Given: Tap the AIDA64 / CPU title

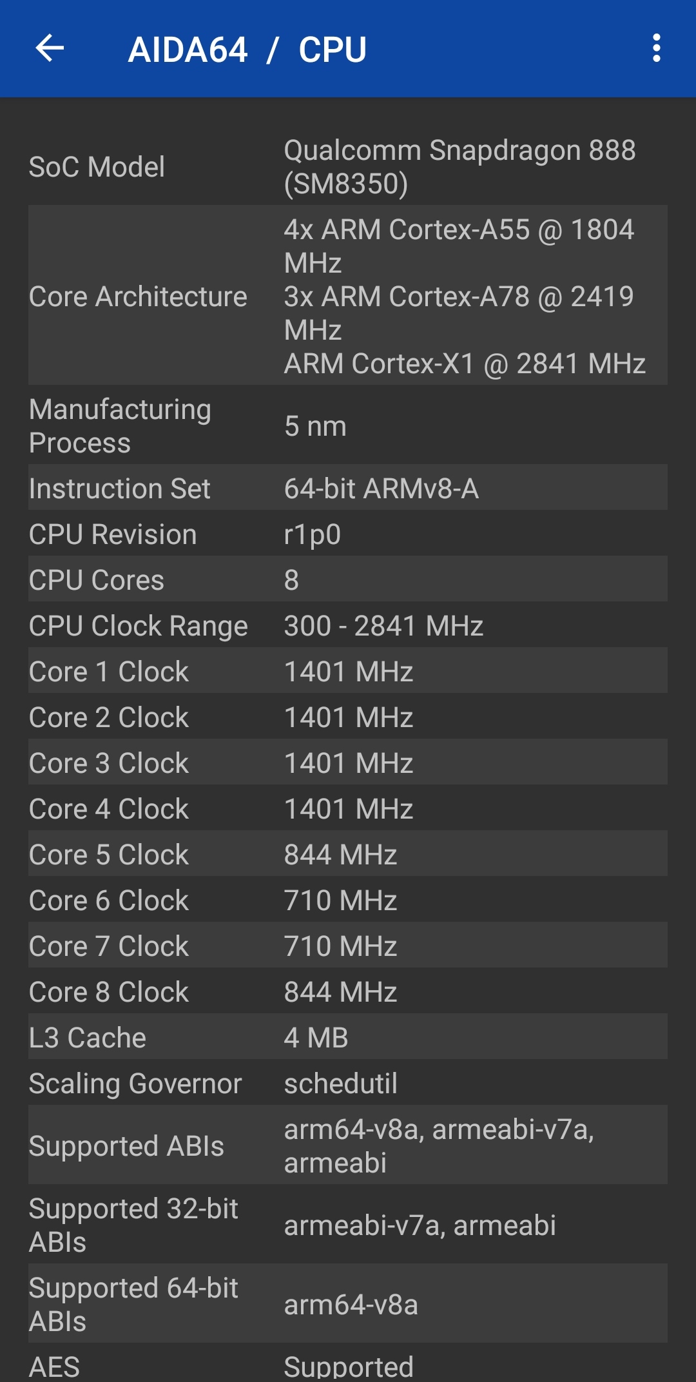Looking at the screenshot, I should pos(247,50).
